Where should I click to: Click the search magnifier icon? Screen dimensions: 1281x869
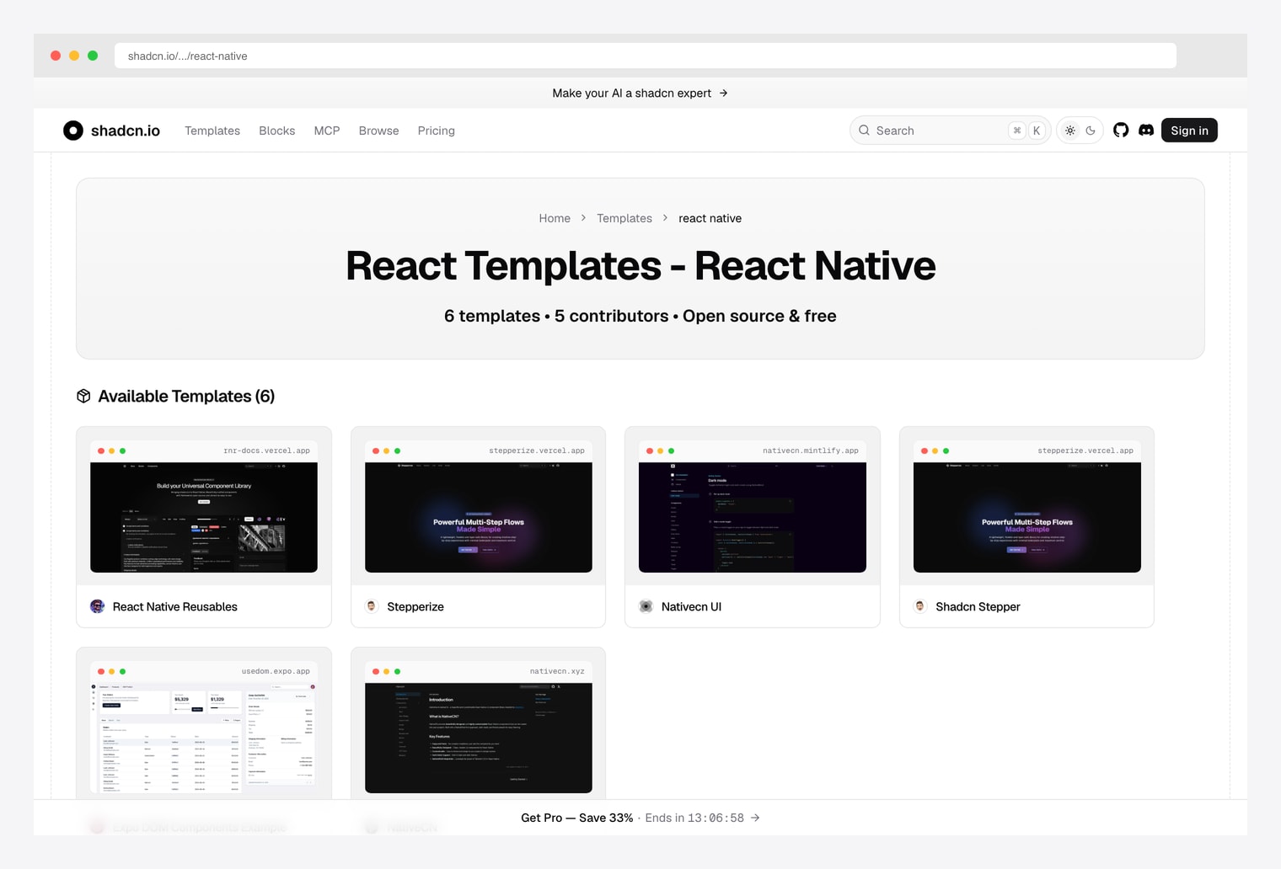click(x=864, y=131)
